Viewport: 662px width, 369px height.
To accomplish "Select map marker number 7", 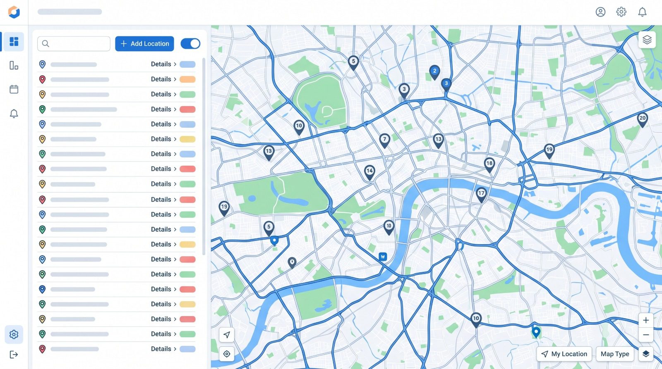I will click(385, 140).
